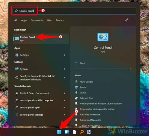149x136 pixels.
Task: Click the 'control panel on this computer' suggestion
Action: click(36, 100)
